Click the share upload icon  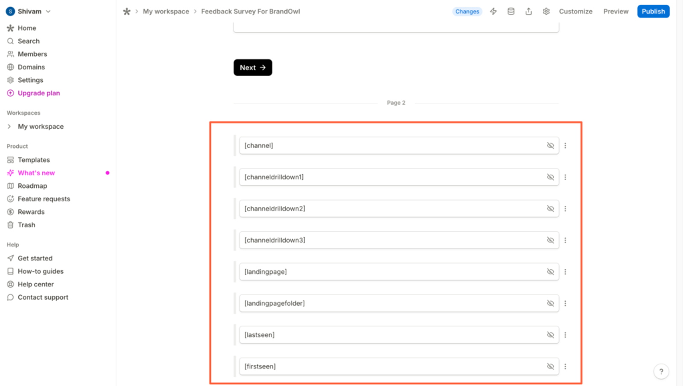pyautogui.click(x=528, y=12)
